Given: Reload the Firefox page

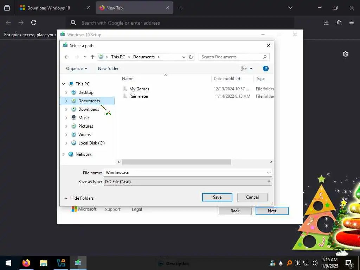Looking at the screenshot, I should point(34,22).
